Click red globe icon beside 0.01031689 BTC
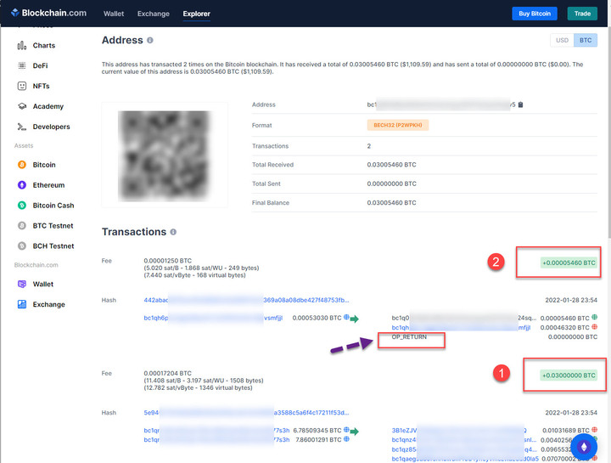The image size is (611, 463). 594,430
